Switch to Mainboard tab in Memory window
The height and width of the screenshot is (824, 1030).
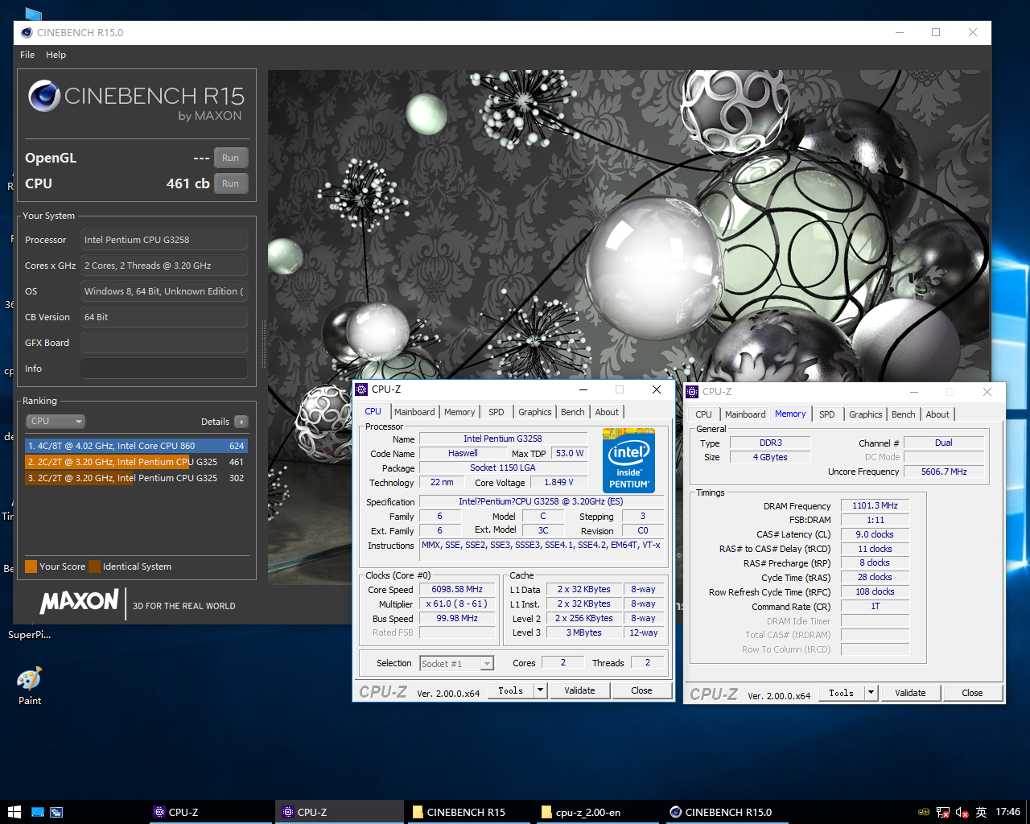tap(745, 414)
